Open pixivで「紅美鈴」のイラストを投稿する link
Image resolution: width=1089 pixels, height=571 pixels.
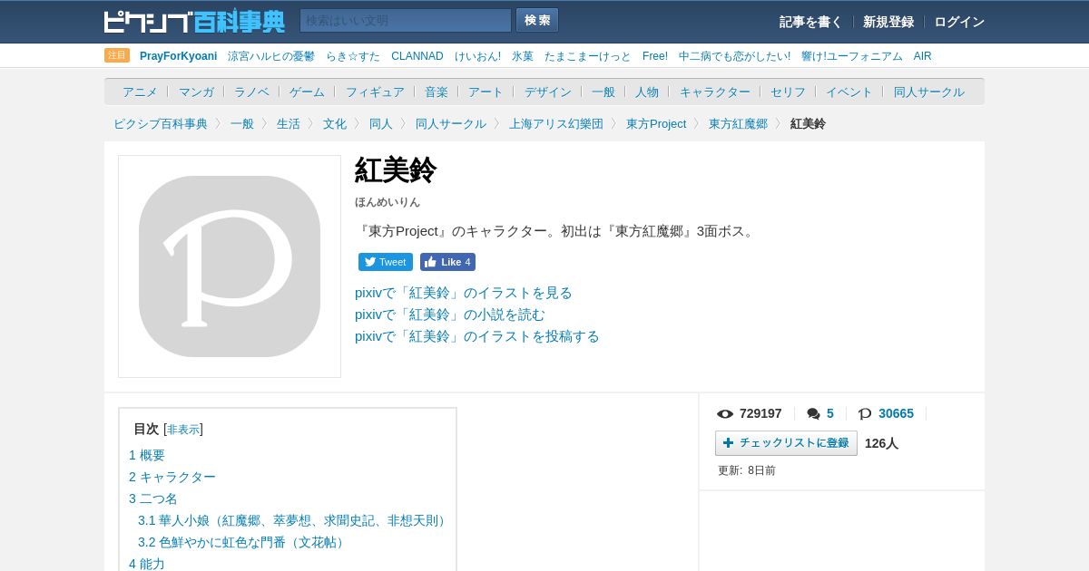(x=477, y=336)
